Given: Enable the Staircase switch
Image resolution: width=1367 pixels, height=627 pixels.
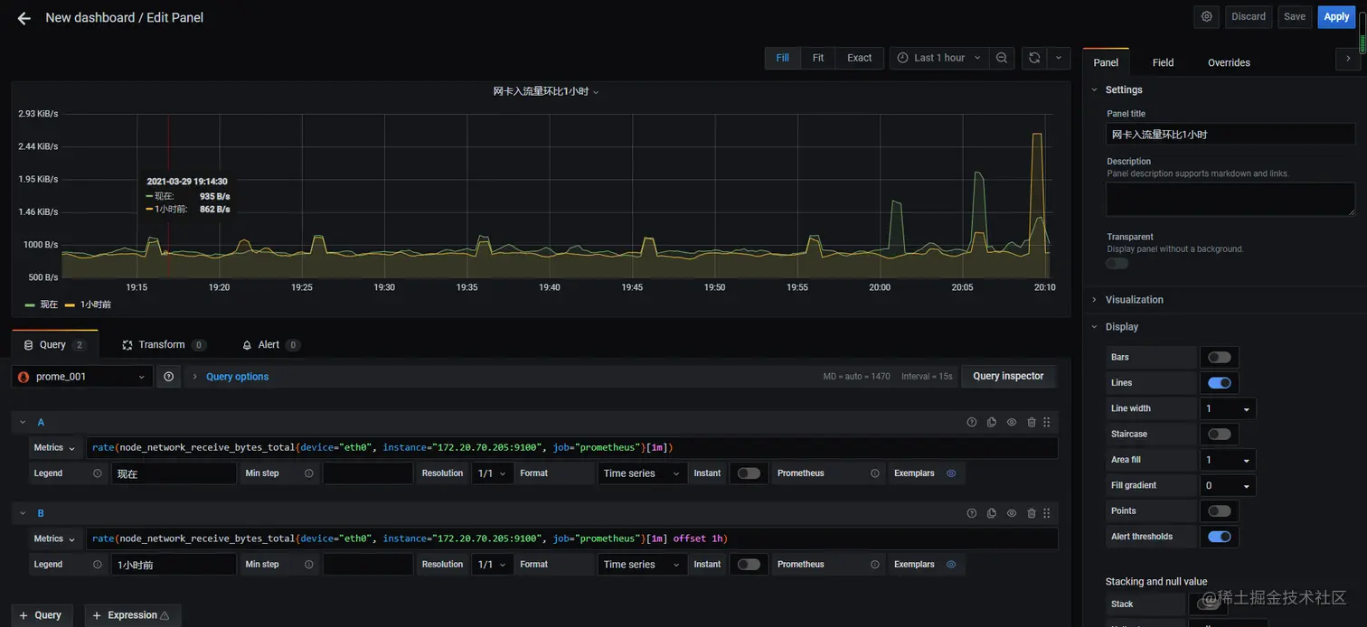Looking at the screenshot, I should point(1220,435).
